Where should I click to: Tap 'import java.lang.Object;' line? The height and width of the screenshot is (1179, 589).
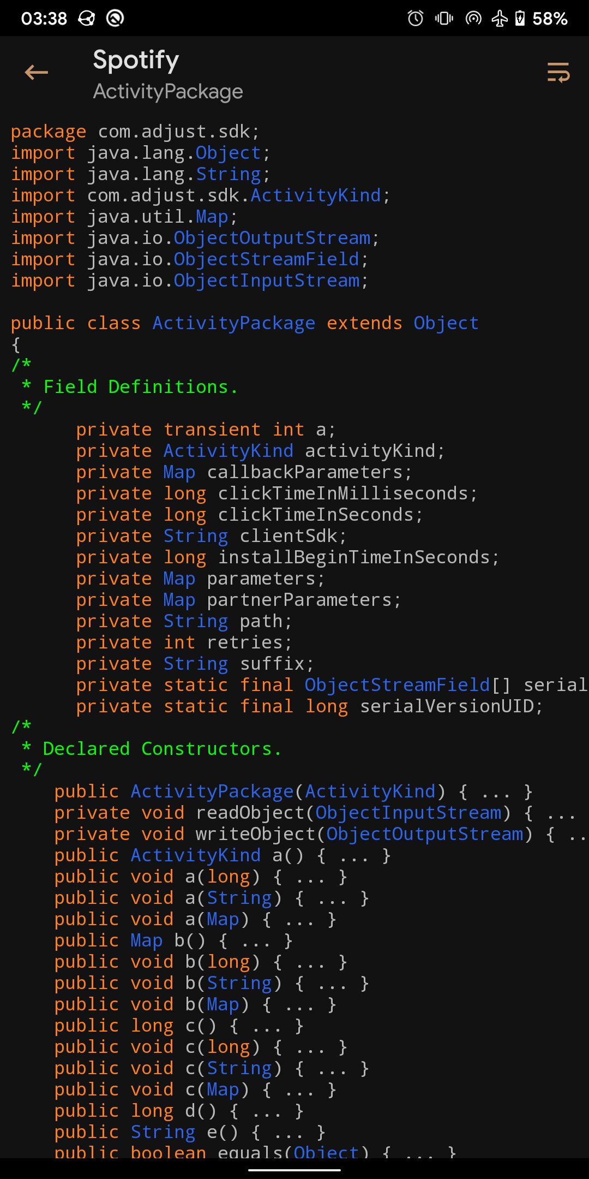141,153
